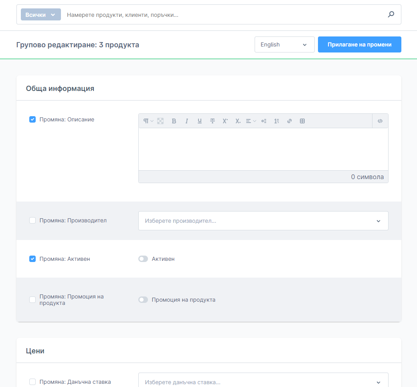Check the 'Промяна: Данъчна ставка' checkbox

(x=32, y=382)
